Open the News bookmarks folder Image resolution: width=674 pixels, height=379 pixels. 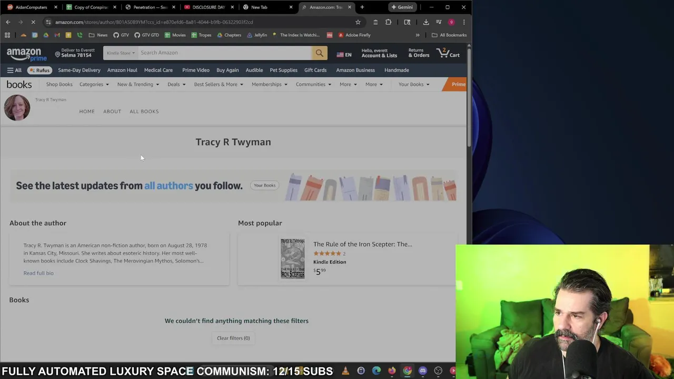[x=98, y=35]
